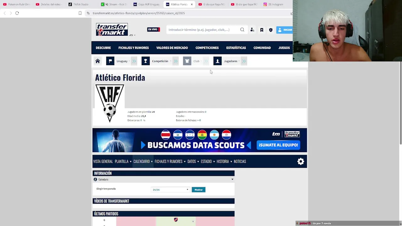Click the Transfermarkt logo
Screen dimensions: 402x226
[x=112, y=30]
